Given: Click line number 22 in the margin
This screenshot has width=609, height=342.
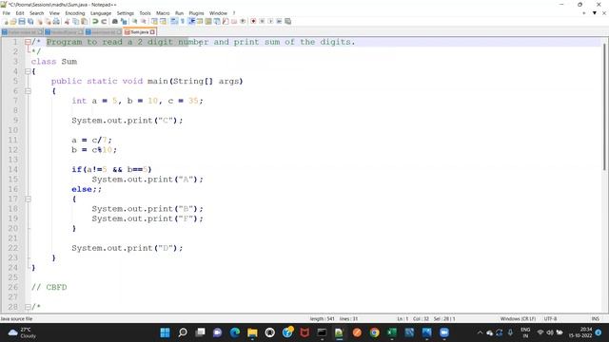Looking at the screenshot, I should (x=13, y=248).
